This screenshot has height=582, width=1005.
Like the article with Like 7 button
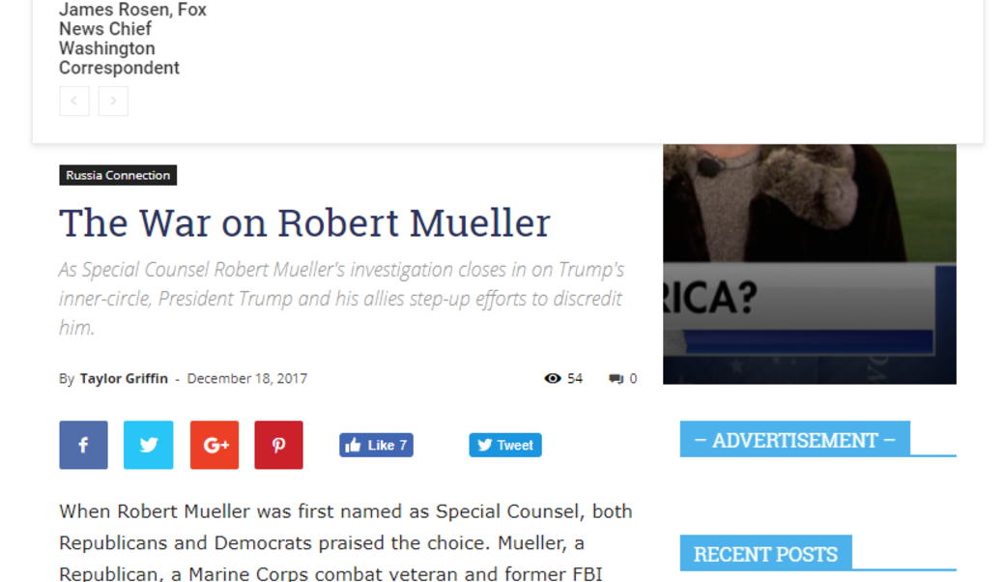point(376,445)
